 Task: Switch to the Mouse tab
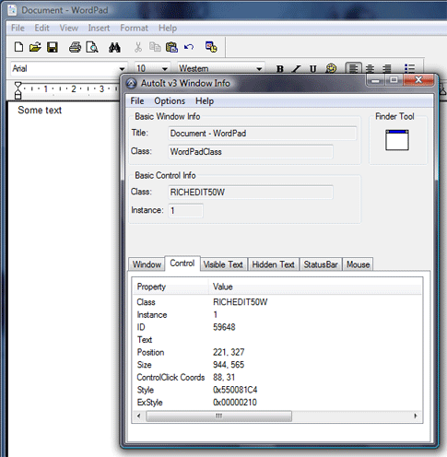point(358,264)
